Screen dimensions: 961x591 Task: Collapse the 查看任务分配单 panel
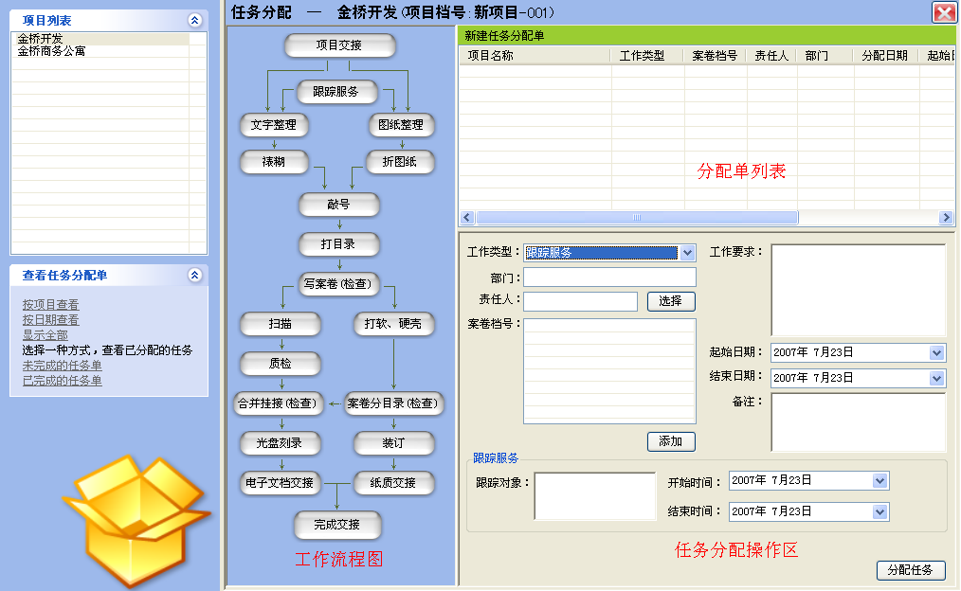(x=195, y=276)
